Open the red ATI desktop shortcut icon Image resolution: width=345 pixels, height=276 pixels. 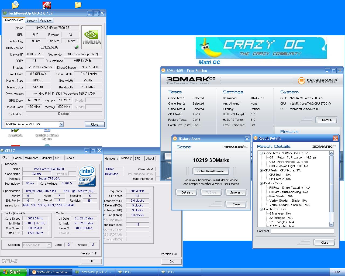pyautogui.click(x=47, y=5)
